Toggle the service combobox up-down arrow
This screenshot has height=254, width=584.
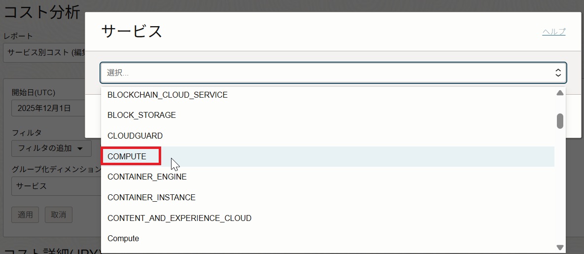tap(558, 73)
